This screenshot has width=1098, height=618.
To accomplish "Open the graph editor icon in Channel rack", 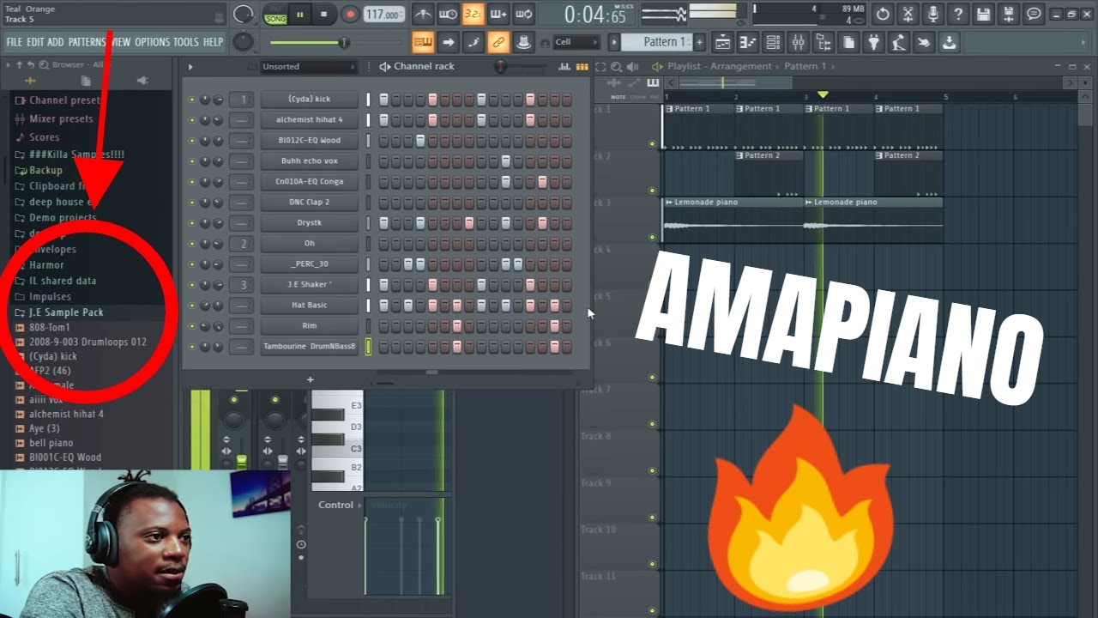I will click(564, 67).
